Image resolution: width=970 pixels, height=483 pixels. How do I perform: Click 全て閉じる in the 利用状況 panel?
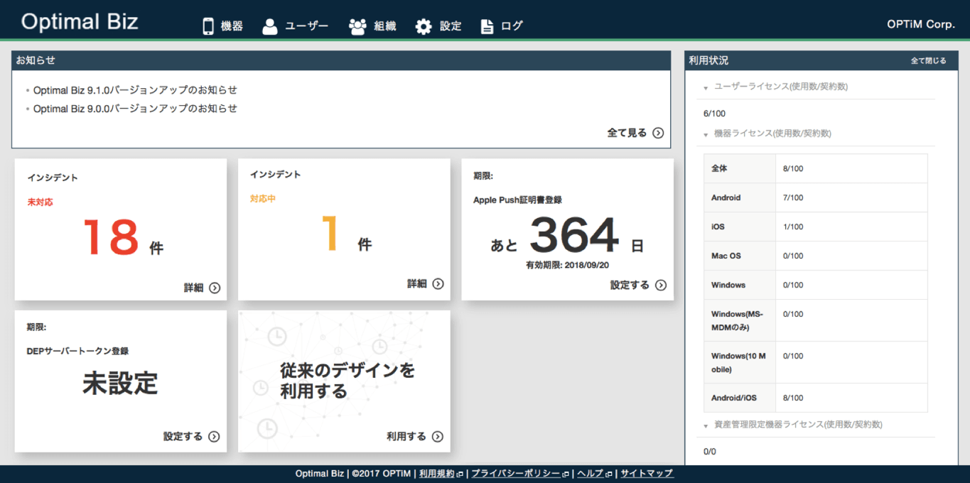927,60
